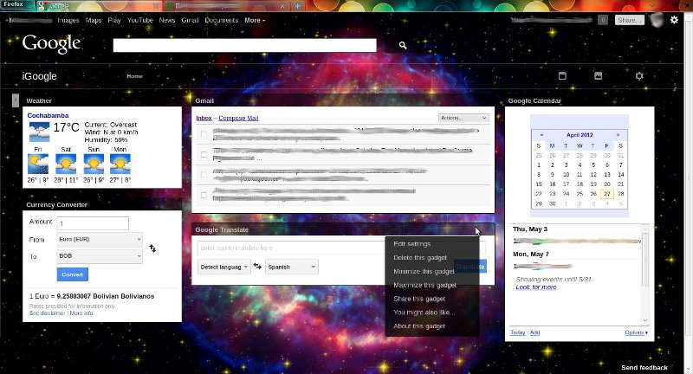Click the Monday forecast icon
693x374 pixels.
120,164
